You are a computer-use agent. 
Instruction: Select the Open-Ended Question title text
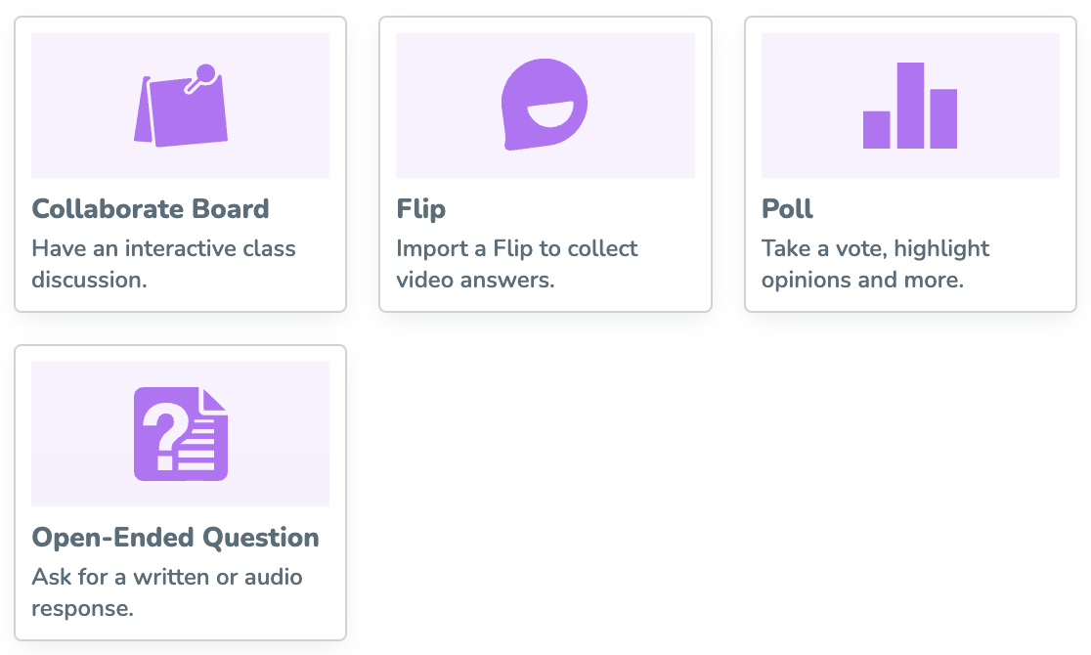pyautogui.click(x=176, y=538)
